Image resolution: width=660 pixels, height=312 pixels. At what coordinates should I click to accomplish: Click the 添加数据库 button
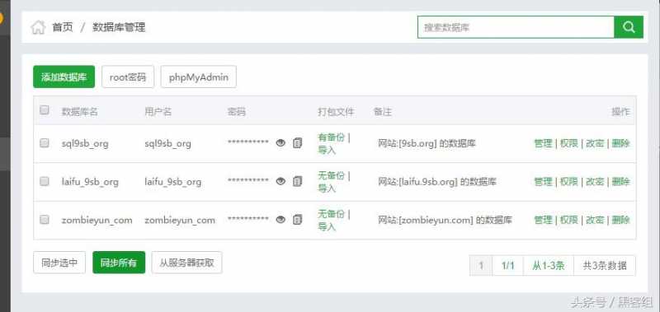64,77
